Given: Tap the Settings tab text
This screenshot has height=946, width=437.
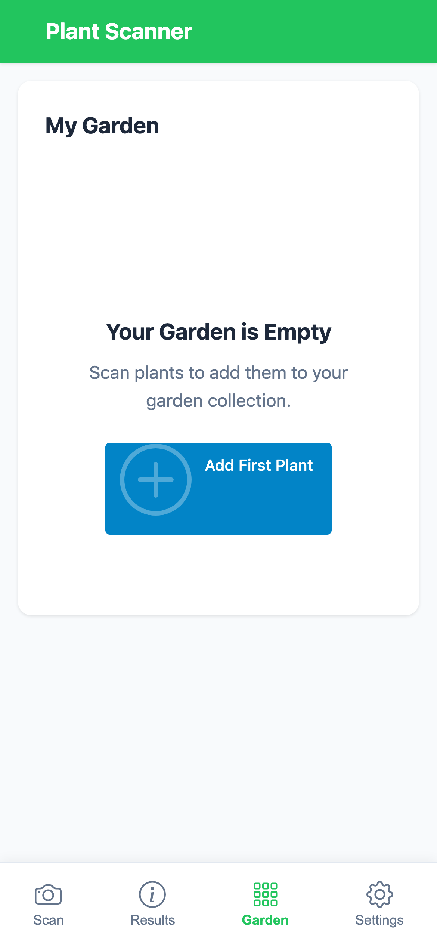Looking at the screenshot, I should tap(379, 920).
